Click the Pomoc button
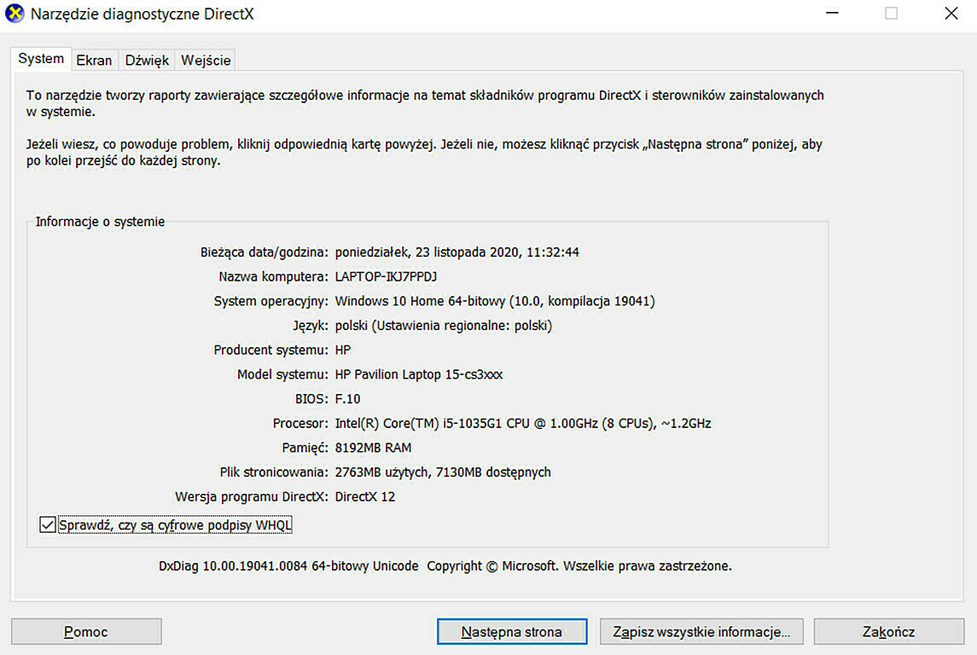This screenshot has height=655, width=977. pyautogui.click(x=86, y=632)
